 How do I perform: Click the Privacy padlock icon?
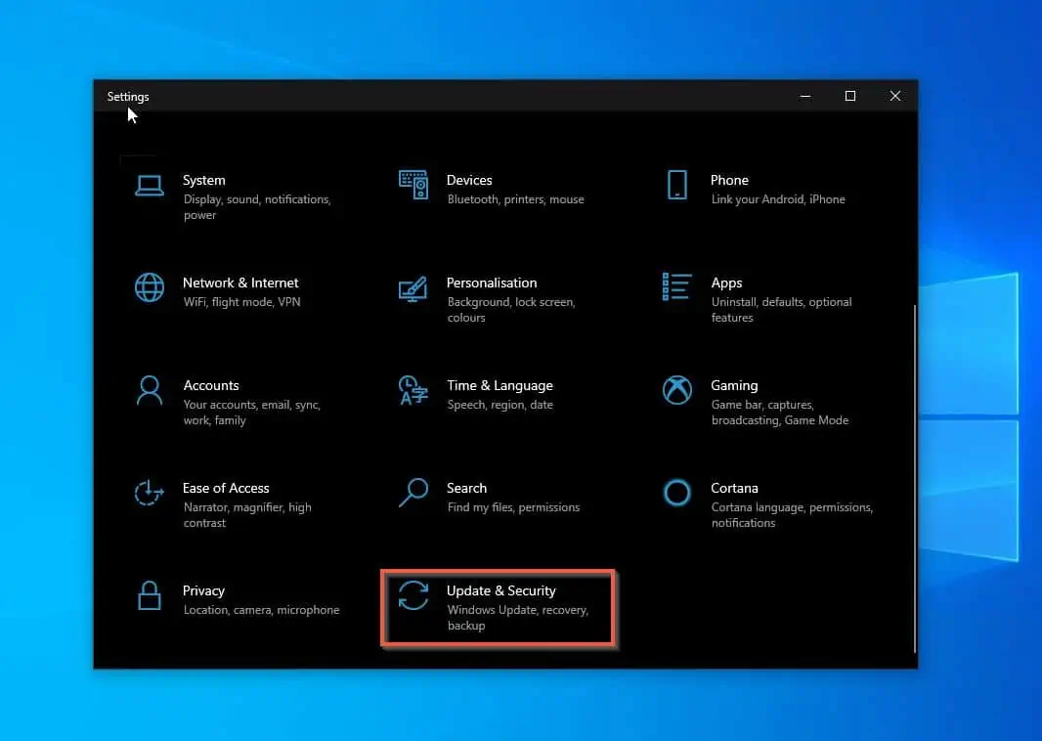[x=149, y=595]
